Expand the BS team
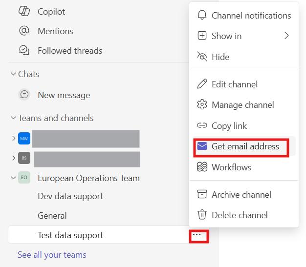 pyautogui.click(x=14, y=158)
